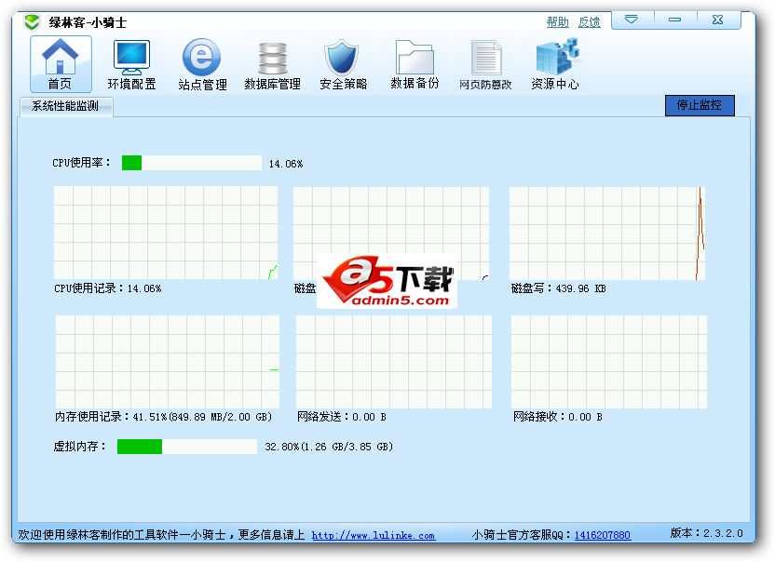Click the 内存使用记录 41.51% label
The width and height of the screenshot is (775, 562).
click(164, 417)
